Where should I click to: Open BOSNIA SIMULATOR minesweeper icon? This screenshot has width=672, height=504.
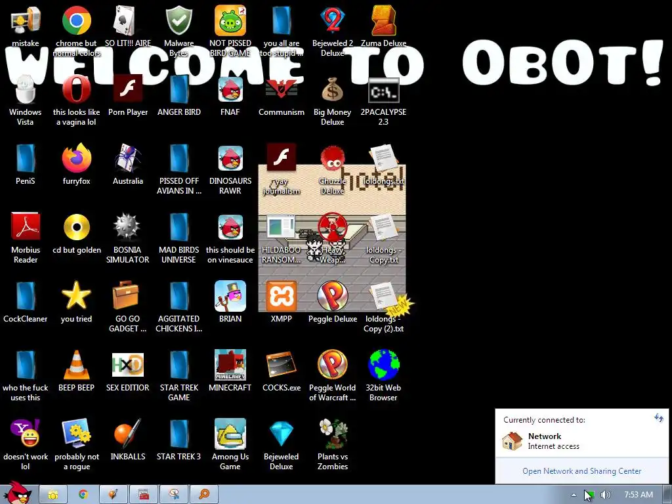point(127,226)
